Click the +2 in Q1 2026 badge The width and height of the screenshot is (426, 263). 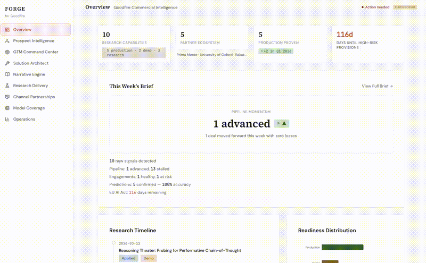pos(276,51)
